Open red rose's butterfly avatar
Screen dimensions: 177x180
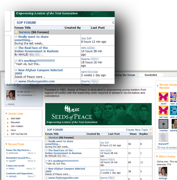[x=163, y=110]
